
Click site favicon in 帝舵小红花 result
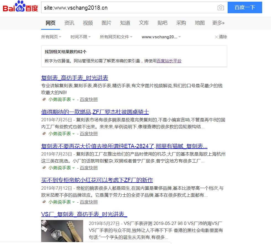44,202
